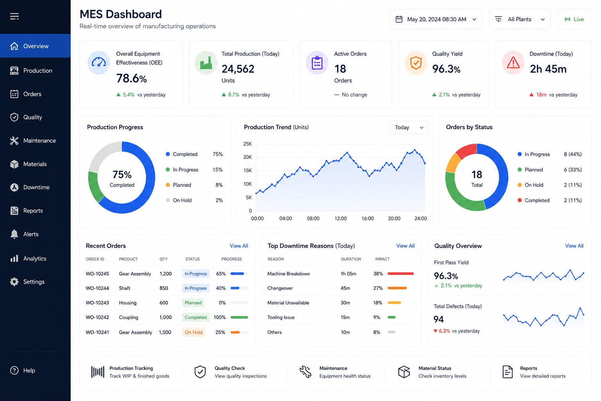The height and width of the screenshot is (401, 601).
Task: Click the Downtime sidebar icon
Action: coord(14,187)
